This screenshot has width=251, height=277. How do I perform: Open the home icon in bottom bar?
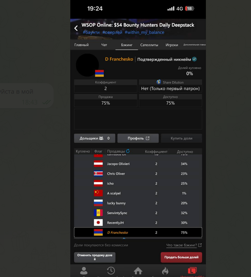138,270
